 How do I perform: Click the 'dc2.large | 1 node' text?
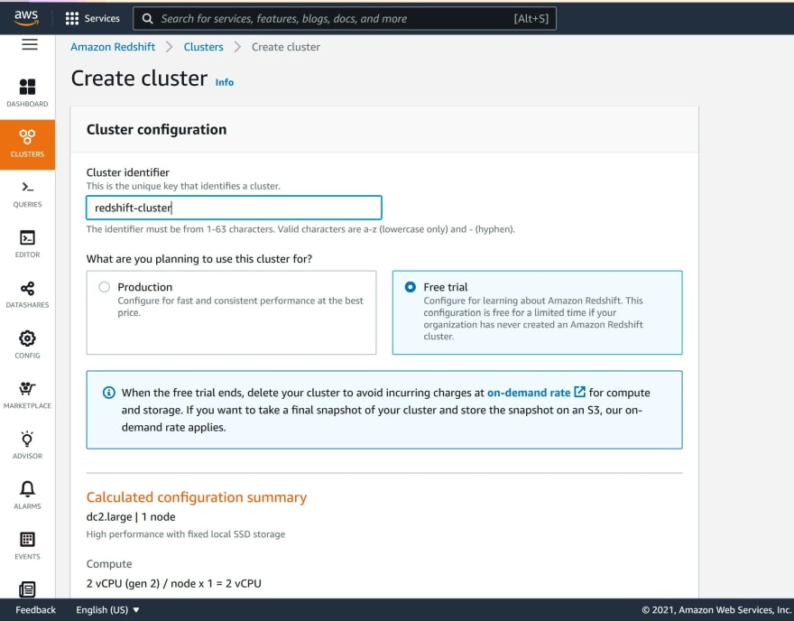(x=131, y=516)
